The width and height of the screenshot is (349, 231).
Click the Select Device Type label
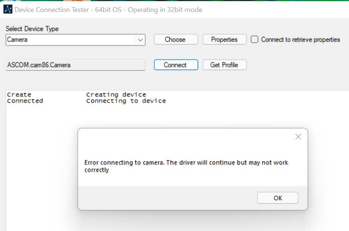(32, 29)
